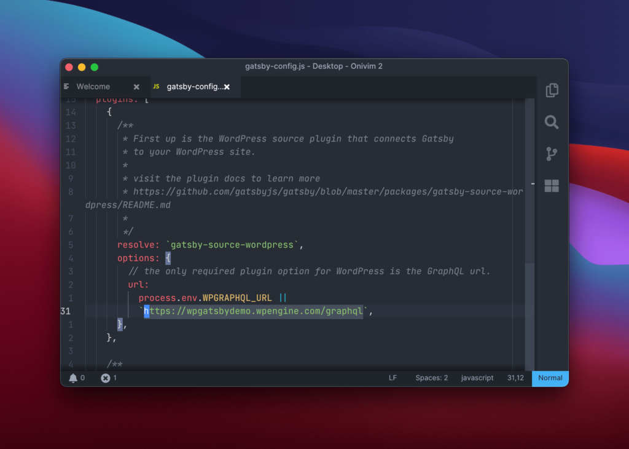
Task: Close the Welcome tab
Action: [136, 87]
